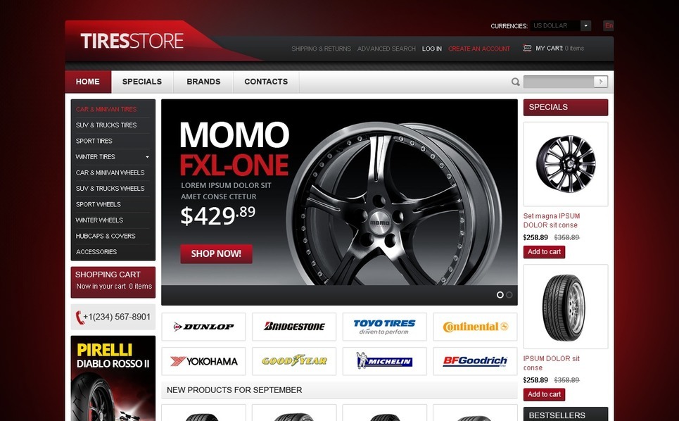679x421 pixels.
Task: Select the first slider dot indicator
Action: pyautogui.click(x=500, y=294)
